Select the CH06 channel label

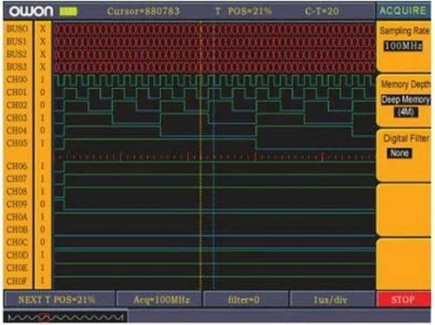17,166
